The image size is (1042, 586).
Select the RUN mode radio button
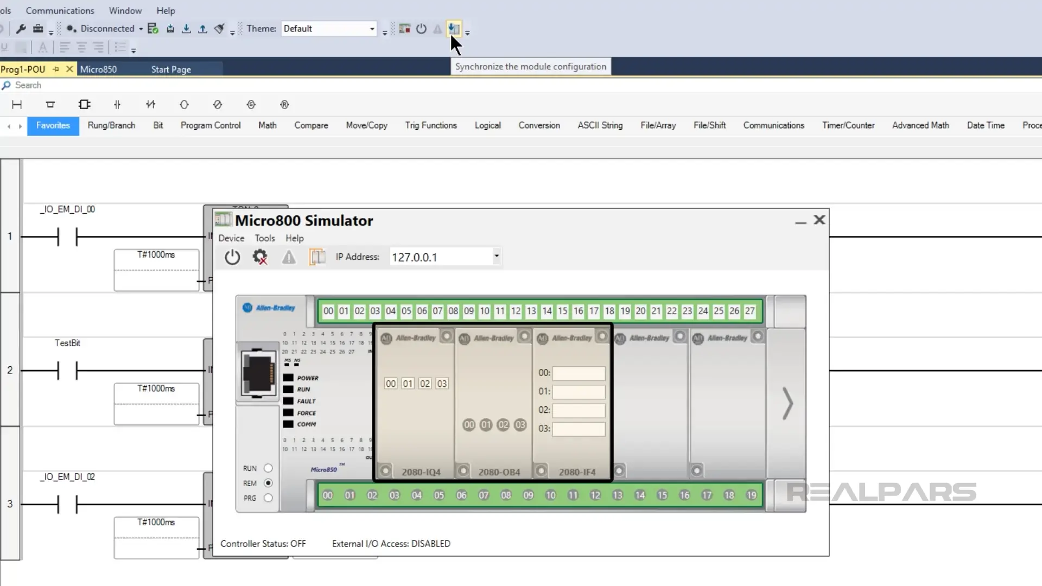(x=268, y=468)
